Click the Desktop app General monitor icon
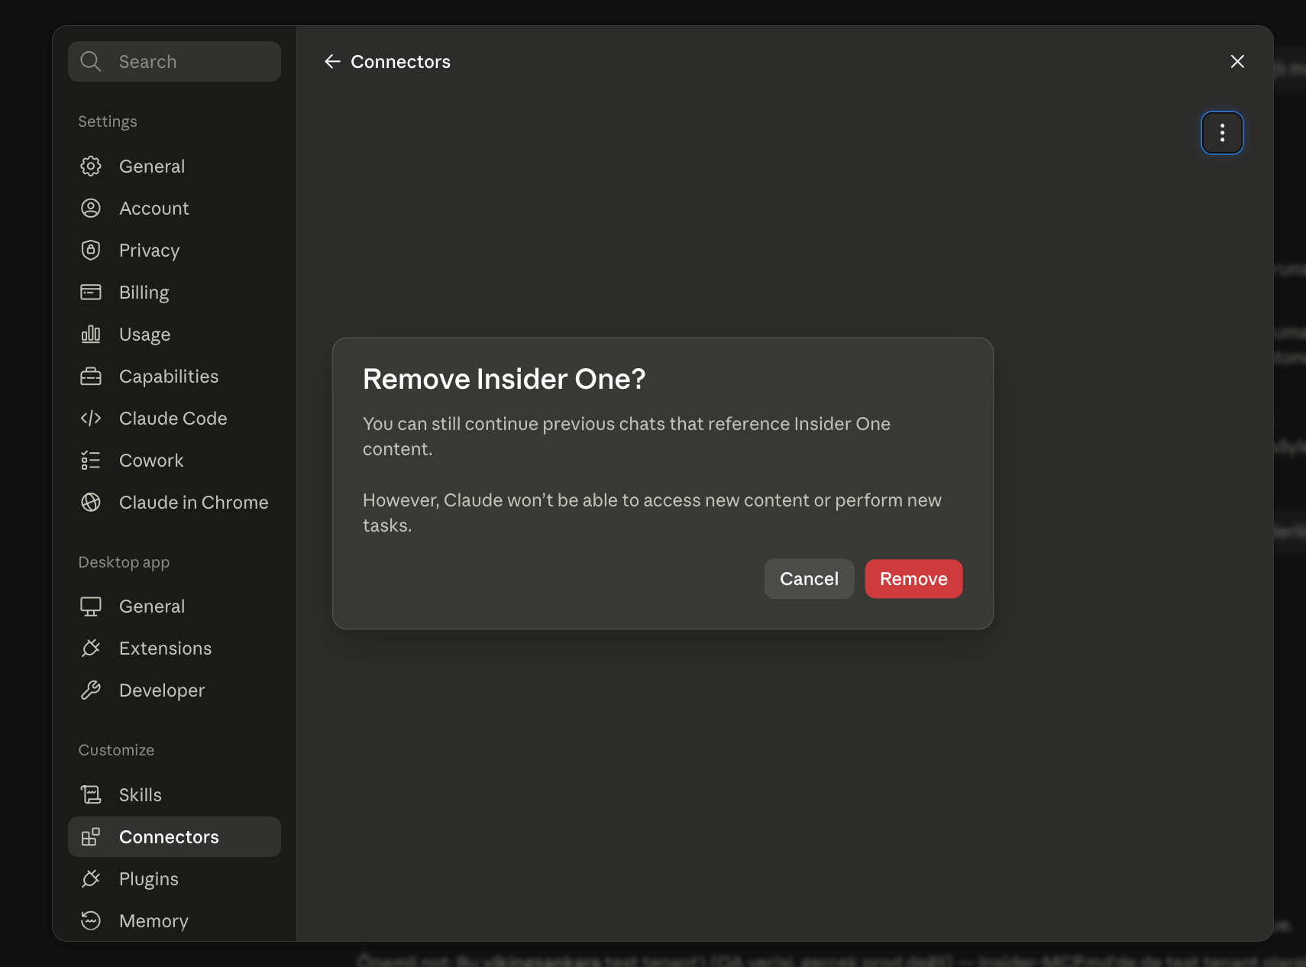1306x967 pixels. pos(91,606)
